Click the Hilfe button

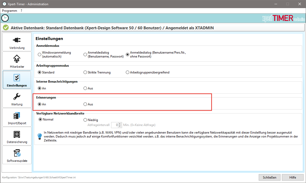click(293, 178)
